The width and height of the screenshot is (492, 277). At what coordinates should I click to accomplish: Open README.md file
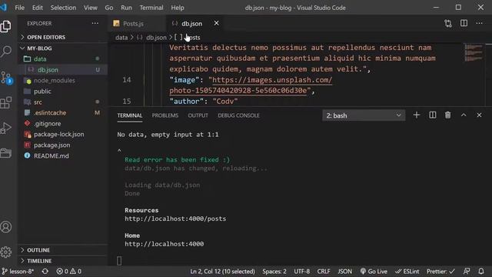click(52, 155)
